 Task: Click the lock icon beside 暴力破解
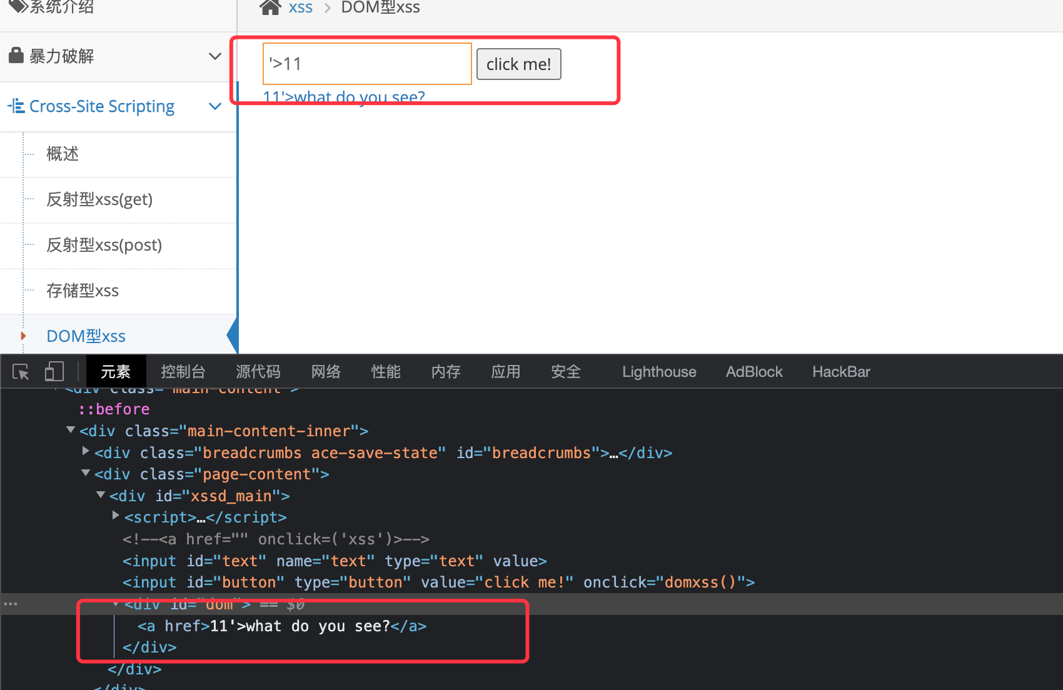[x=16, y=56]
